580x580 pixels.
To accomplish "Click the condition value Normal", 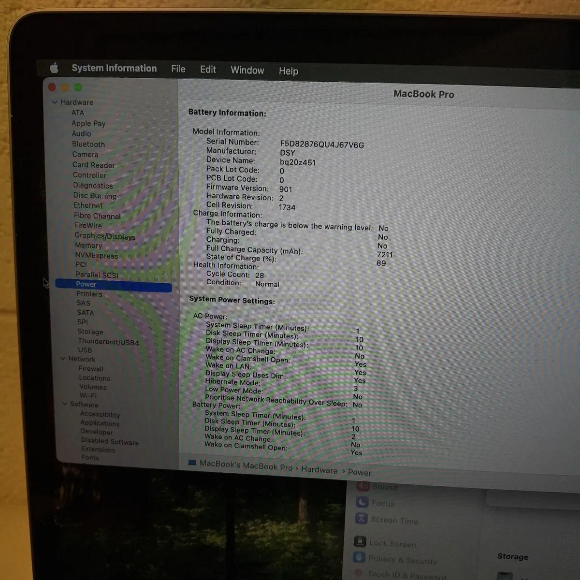I will click(x=267, y=284).
